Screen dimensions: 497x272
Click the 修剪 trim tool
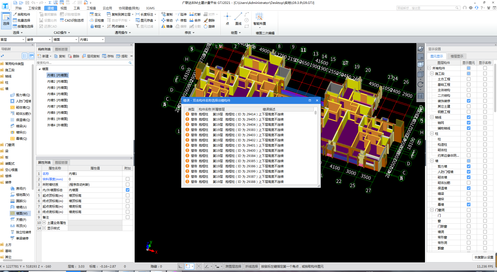coord(181,21)
